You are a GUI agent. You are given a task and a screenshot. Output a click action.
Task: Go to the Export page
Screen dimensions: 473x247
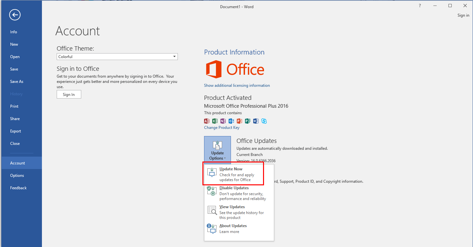coord(21,131)
